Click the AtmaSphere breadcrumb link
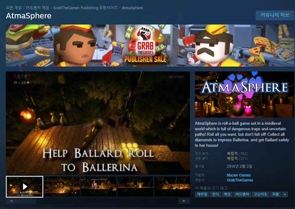Image resolution: width=295 pixels, height=209 pixels. (x=132, y=8)
